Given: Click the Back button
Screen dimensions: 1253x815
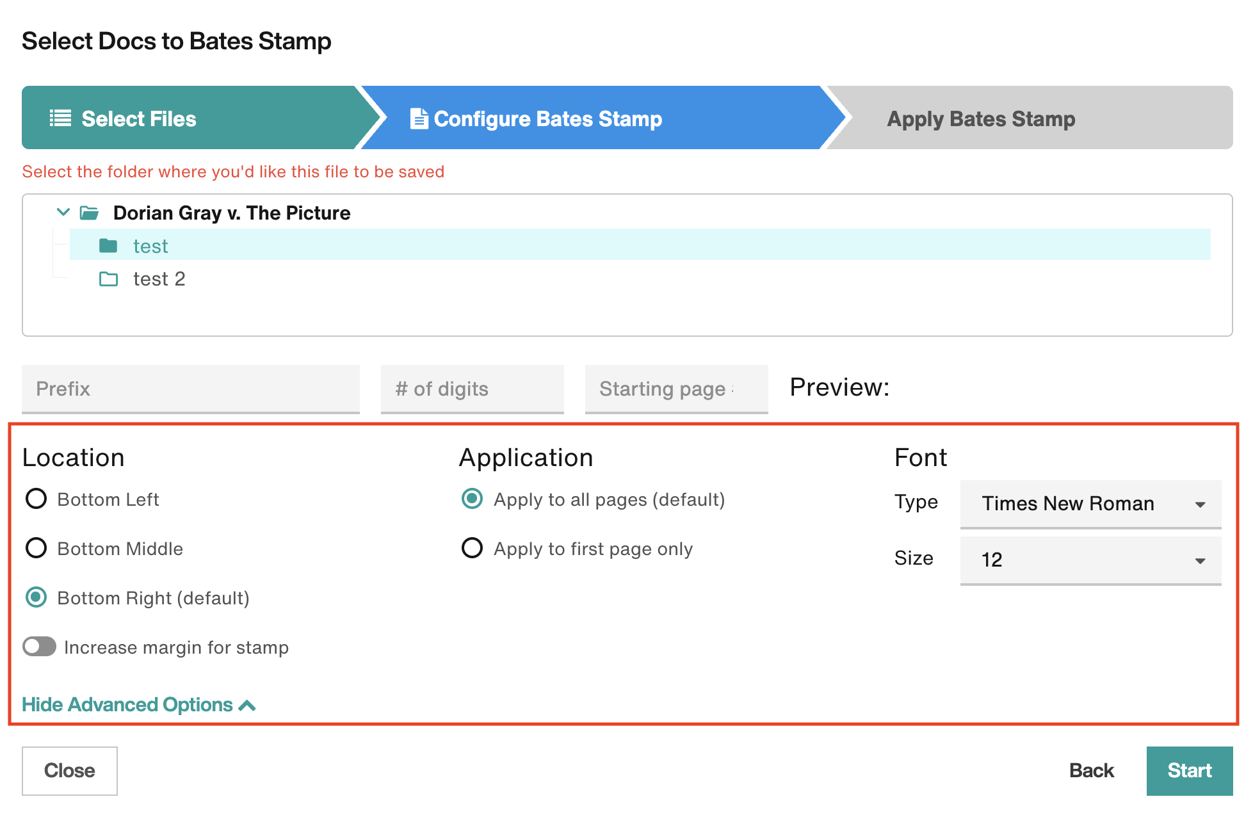Looking at the screenshot, I should coord(1092,771).
